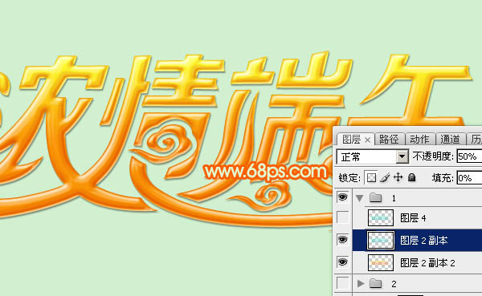Viewport: 482px width, 296px height.
Task: Click the thumbnail of 图层 2 副本
Action: click(381, 241)
